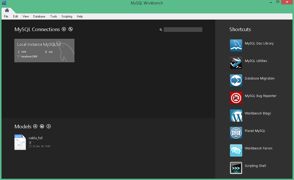Switch to the Home tab
Screen dimensions: 294x180
point(7,10)
